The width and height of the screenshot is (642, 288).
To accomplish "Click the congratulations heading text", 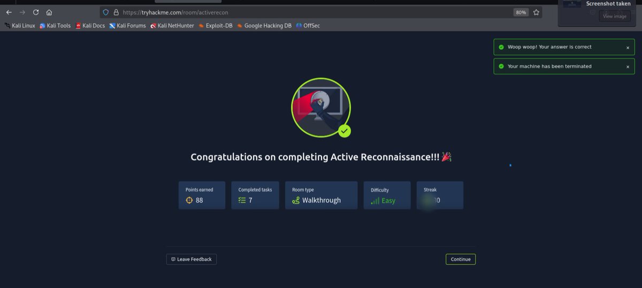I will (321, 157).
